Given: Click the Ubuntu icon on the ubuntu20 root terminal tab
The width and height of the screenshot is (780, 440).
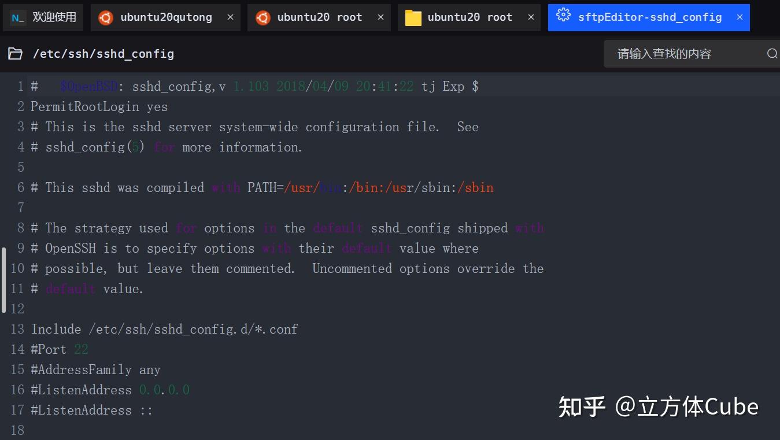Looking at the screenshot, I should (263, 17).
